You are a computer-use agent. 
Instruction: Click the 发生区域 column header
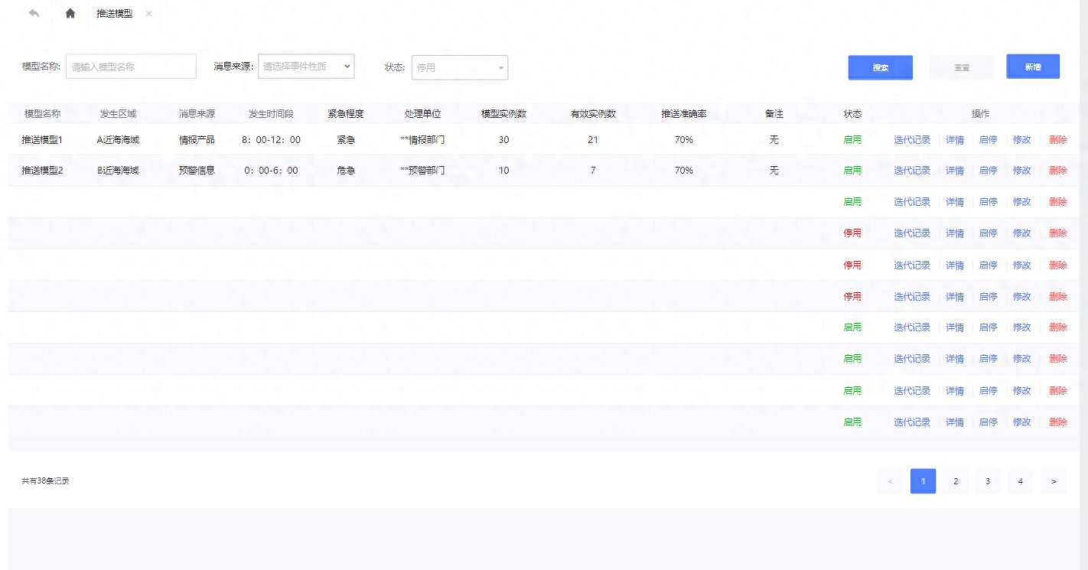[119, 114]
